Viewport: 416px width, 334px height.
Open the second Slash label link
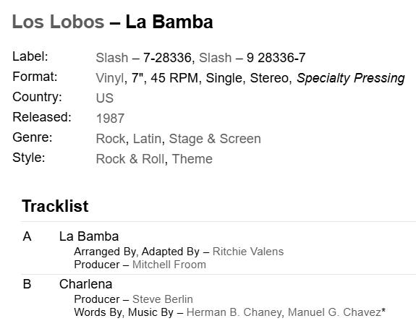(215, 58)
